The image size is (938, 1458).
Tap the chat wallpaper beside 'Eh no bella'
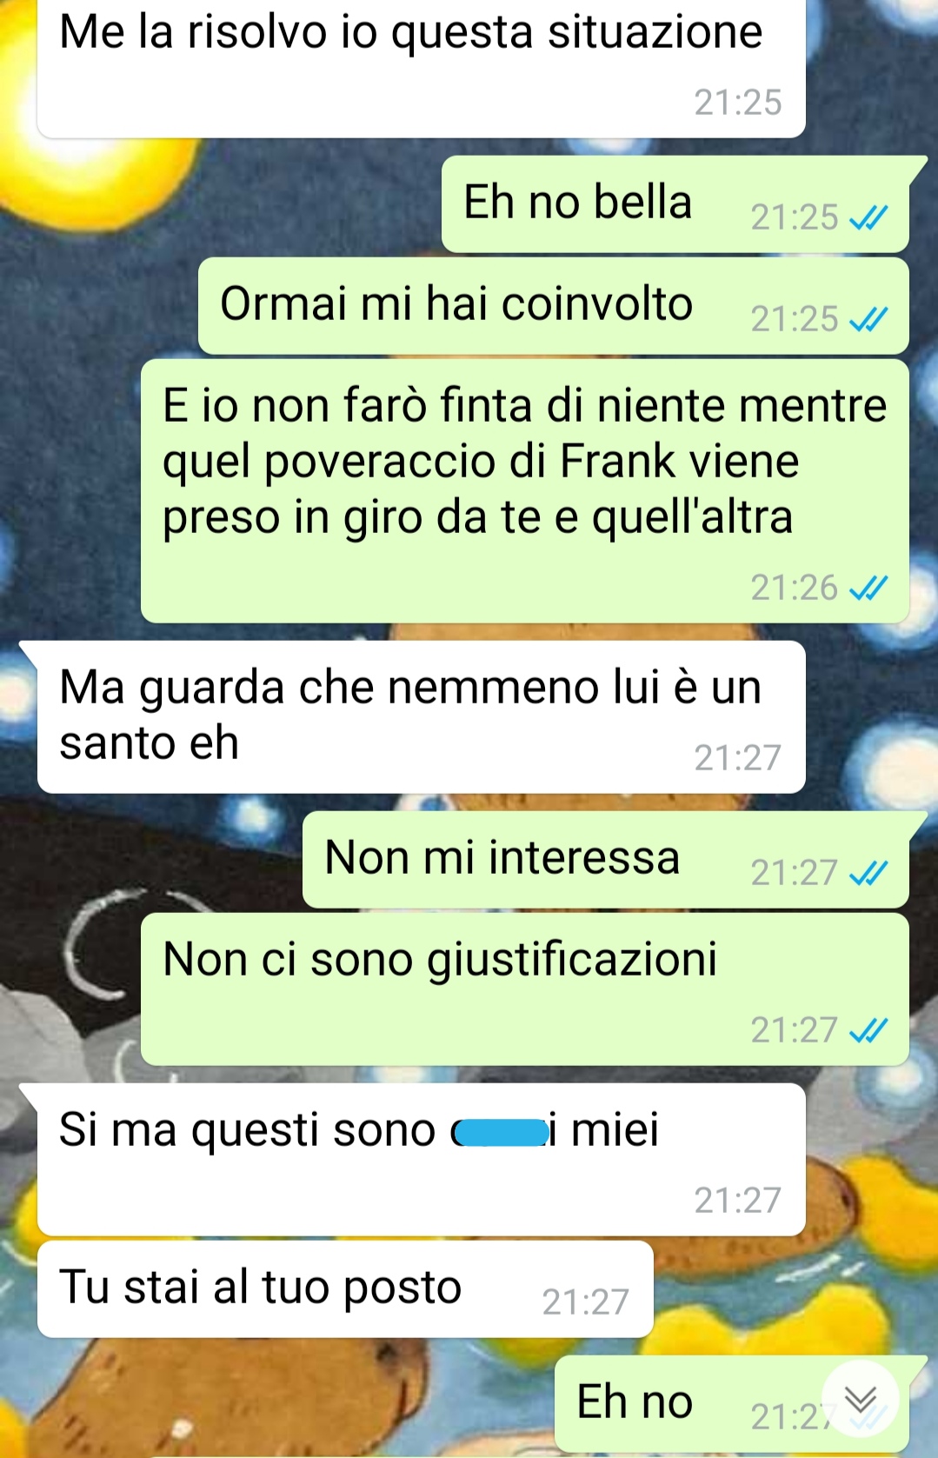tap(217, 204)
